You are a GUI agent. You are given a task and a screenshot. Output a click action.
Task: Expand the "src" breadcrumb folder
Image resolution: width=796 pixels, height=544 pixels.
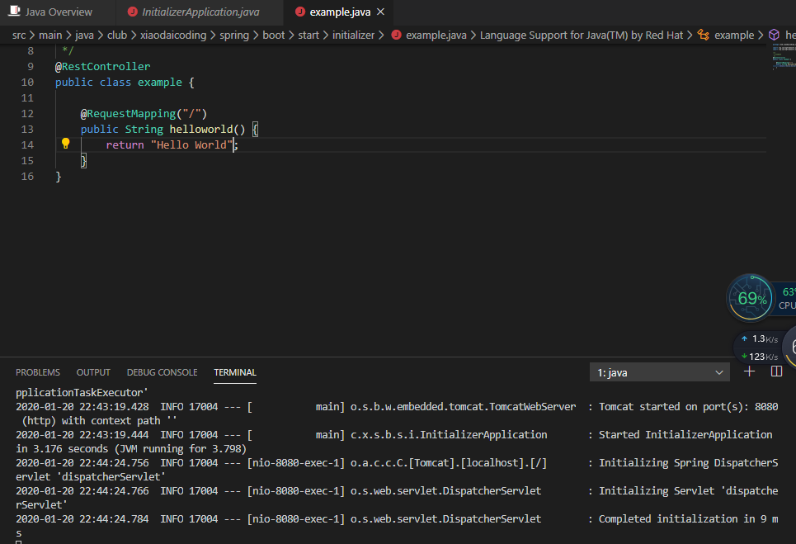(x=18, y=35)
